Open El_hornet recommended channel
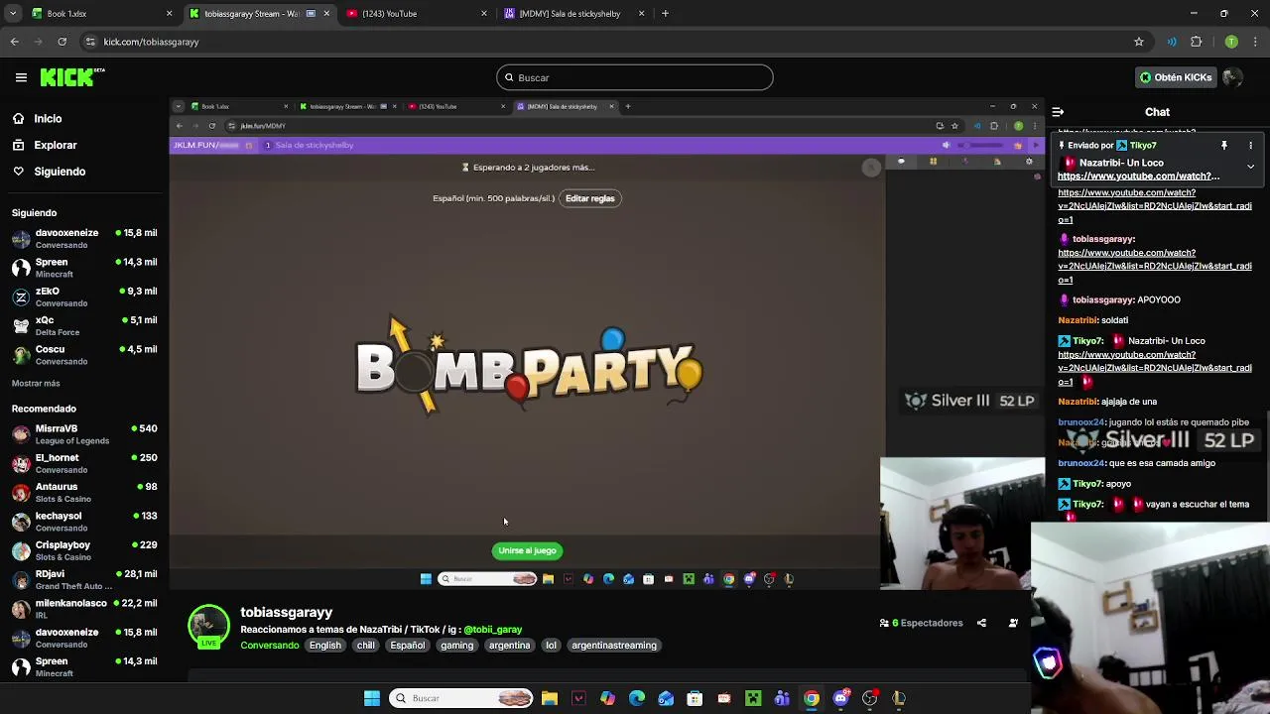 (x=83, y=463)
